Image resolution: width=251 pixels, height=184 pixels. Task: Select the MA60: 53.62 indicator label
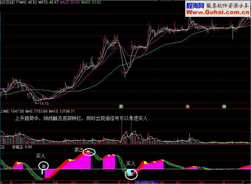pyautogui.click(x=91, y=2)
